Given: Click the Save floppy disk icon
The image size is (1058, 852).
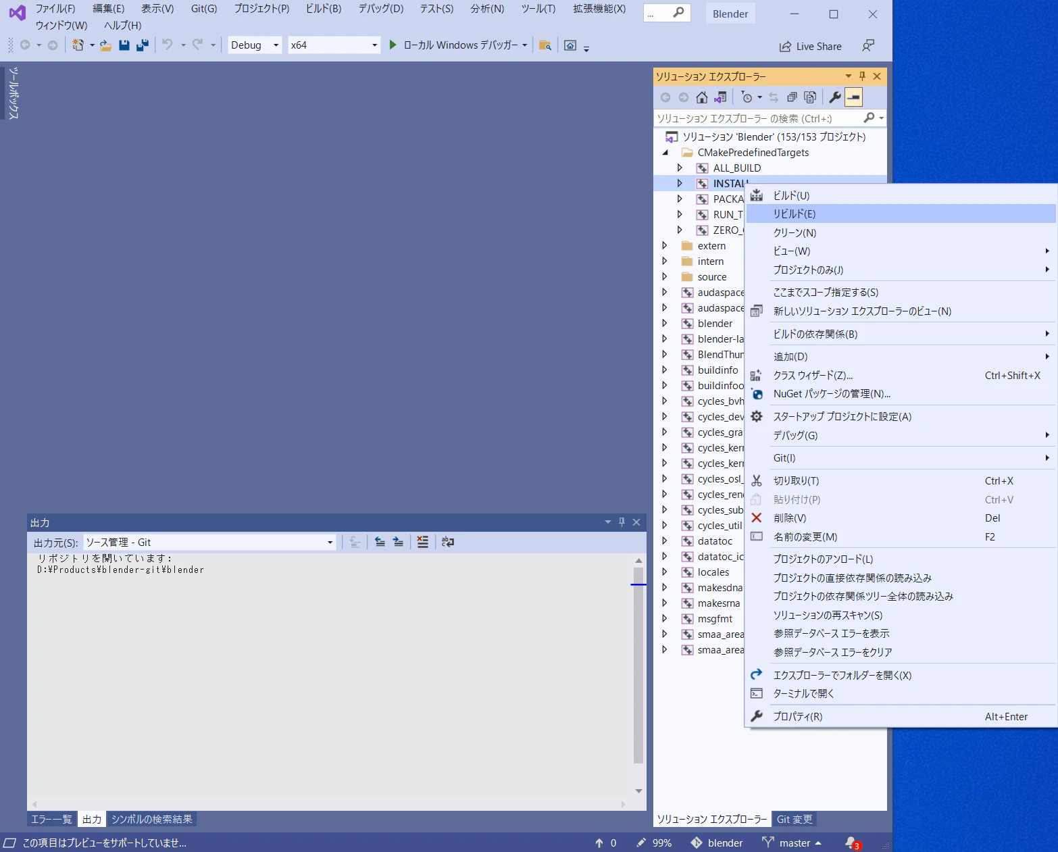Looking at the screenshot, I should click(x=124, y=45).
